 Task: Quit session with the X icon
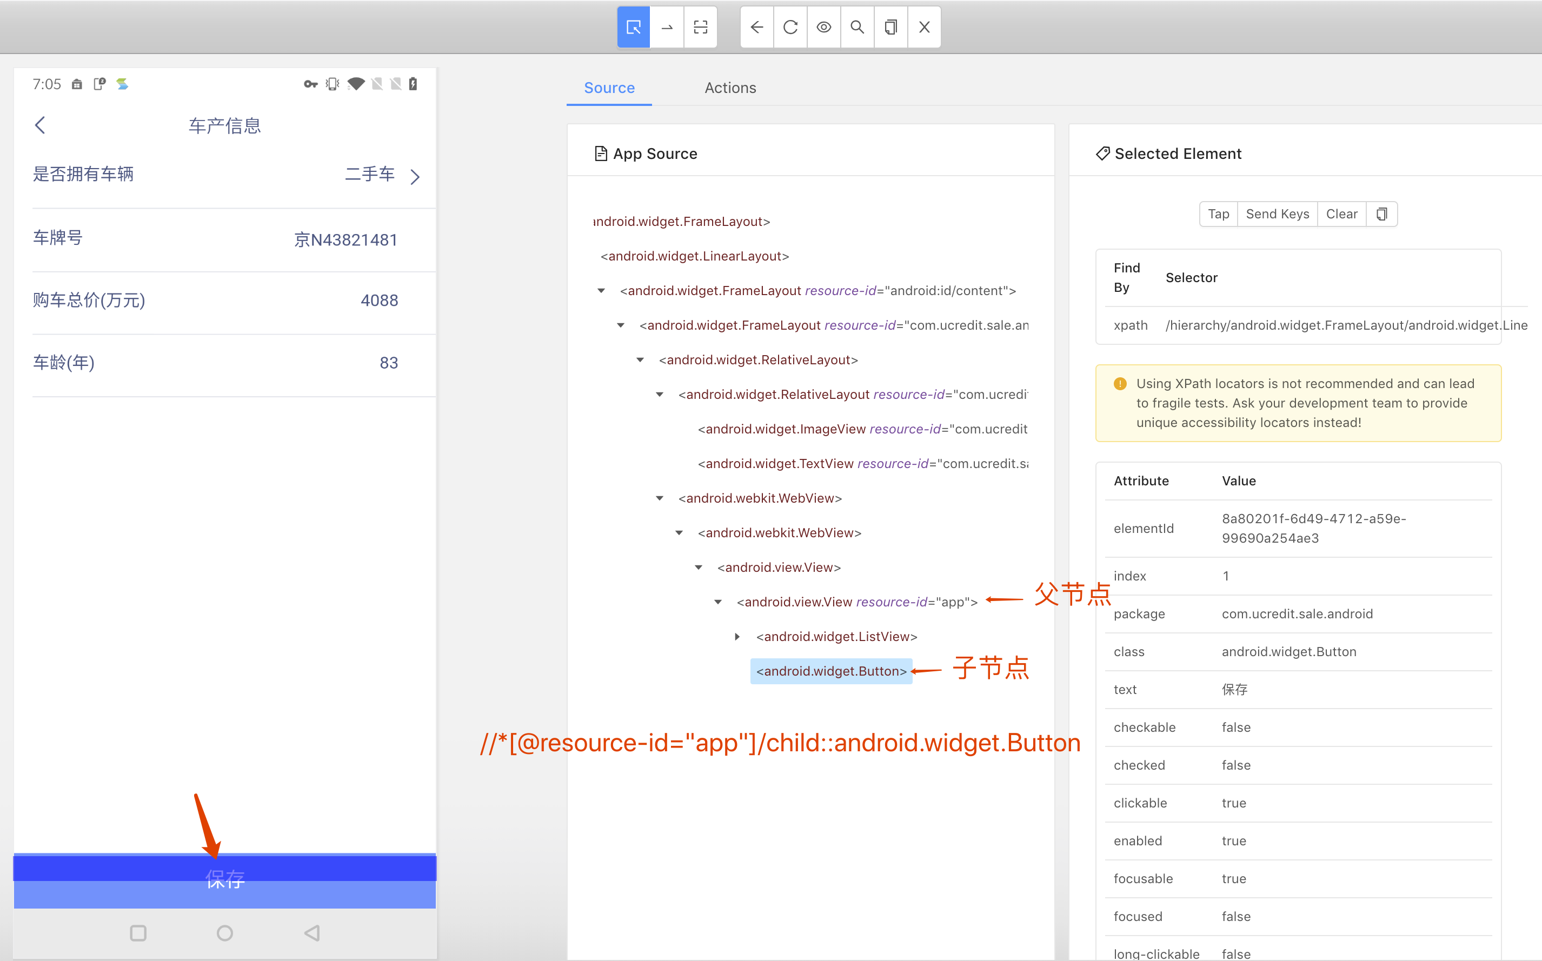tap(924, 28)
